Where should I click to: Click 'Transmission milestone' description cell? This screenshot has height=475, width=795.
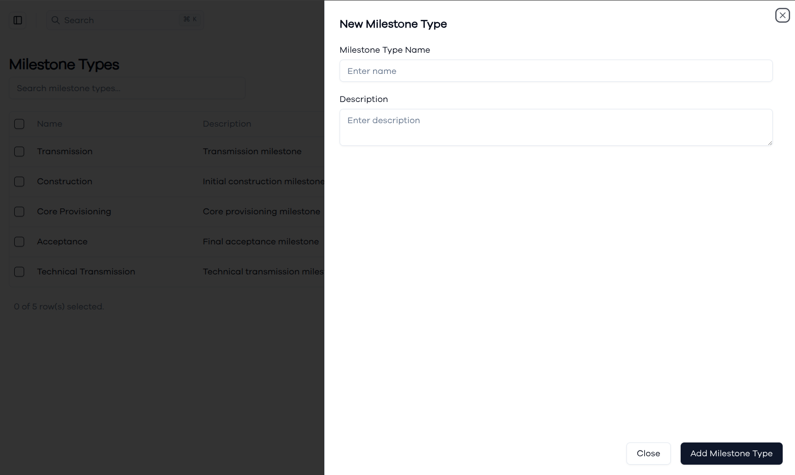pyautogui.click(x=252, y=151)
